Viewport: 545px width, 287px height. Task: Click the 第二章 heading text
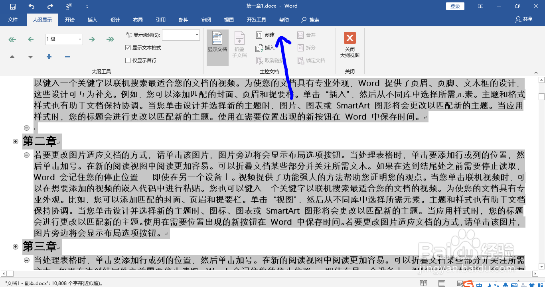(x=39, y=141)
